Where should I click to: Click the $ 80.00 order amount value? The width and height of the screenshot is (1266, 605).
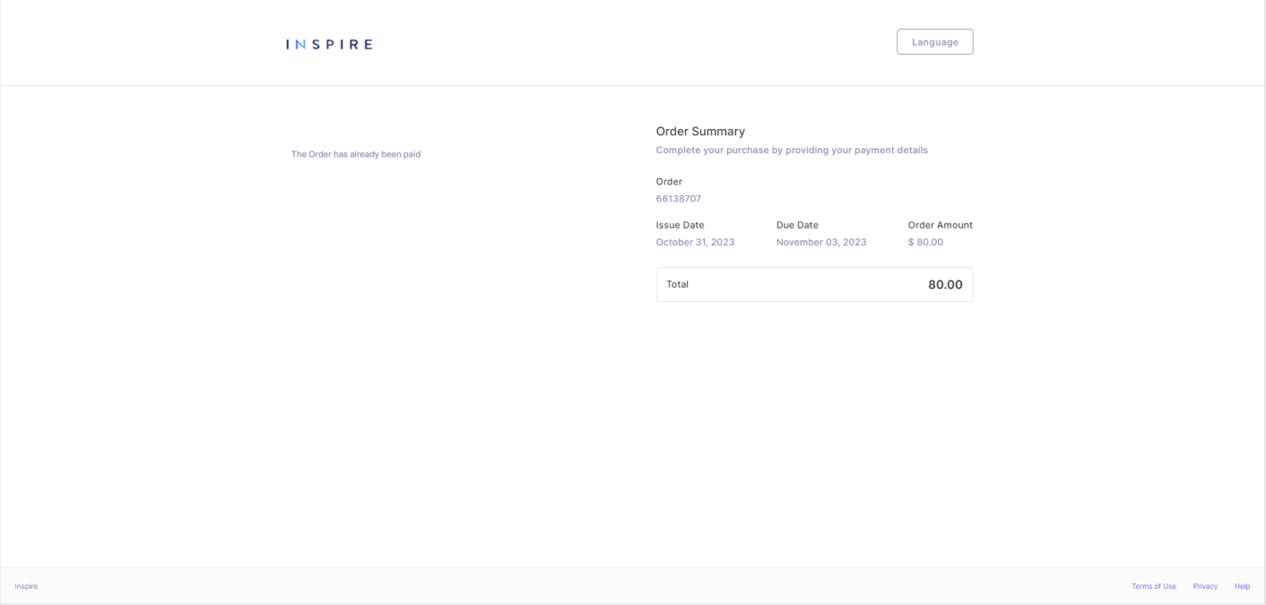pyautogui.click(x=925, y=242)
